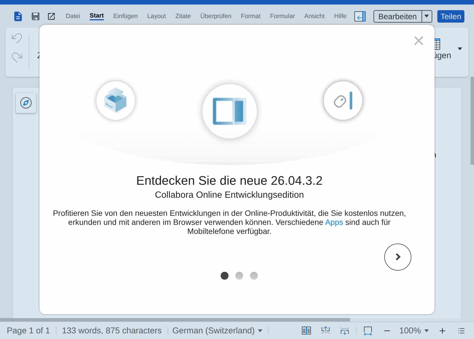Screen dimensions: 474x339
Task: Click the box package feature icon
Action: pyautogui.click(x=116, y=101)
